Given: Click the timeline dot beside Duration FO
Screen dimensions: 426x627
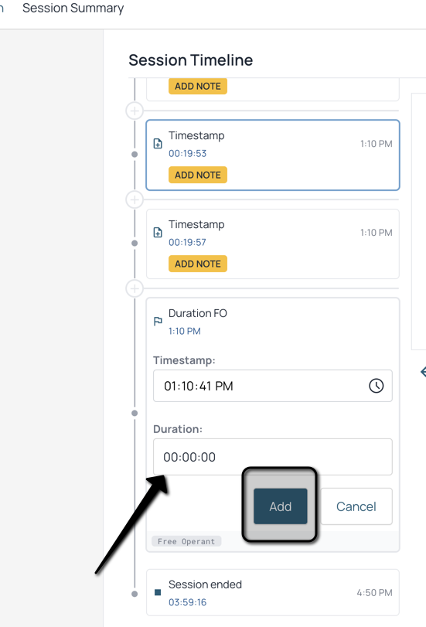Looking at the screenshot, I should click(135, 413).
